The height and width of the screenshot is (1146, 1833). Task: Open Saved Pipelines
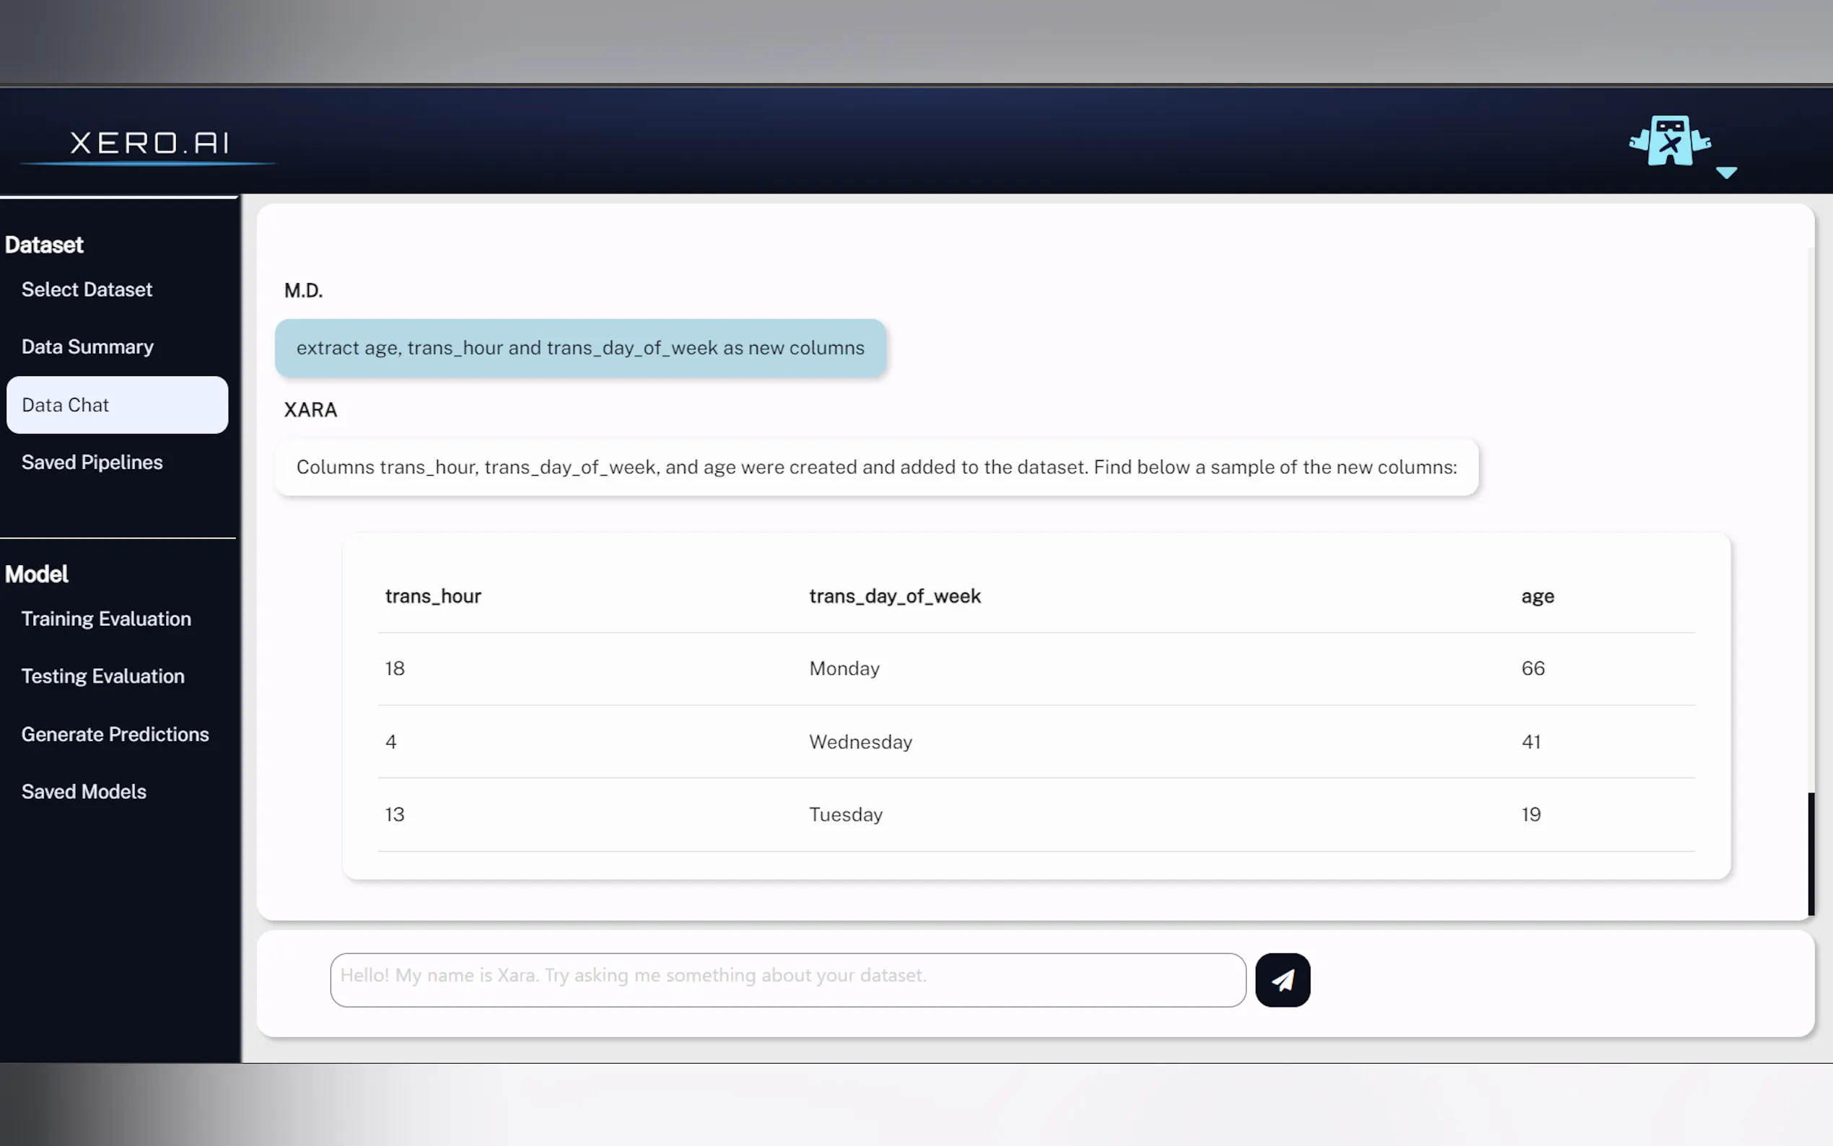tap(92, 463)
